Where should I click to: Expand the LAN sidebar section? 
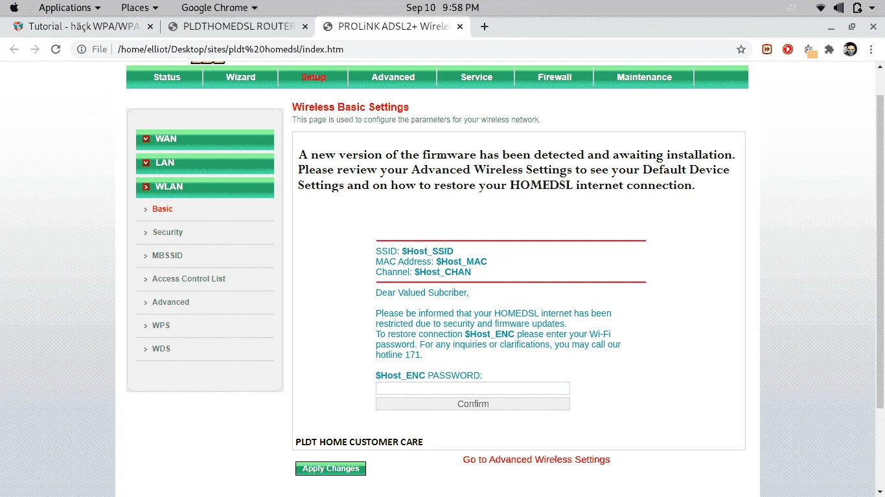(x=205, y=163)
